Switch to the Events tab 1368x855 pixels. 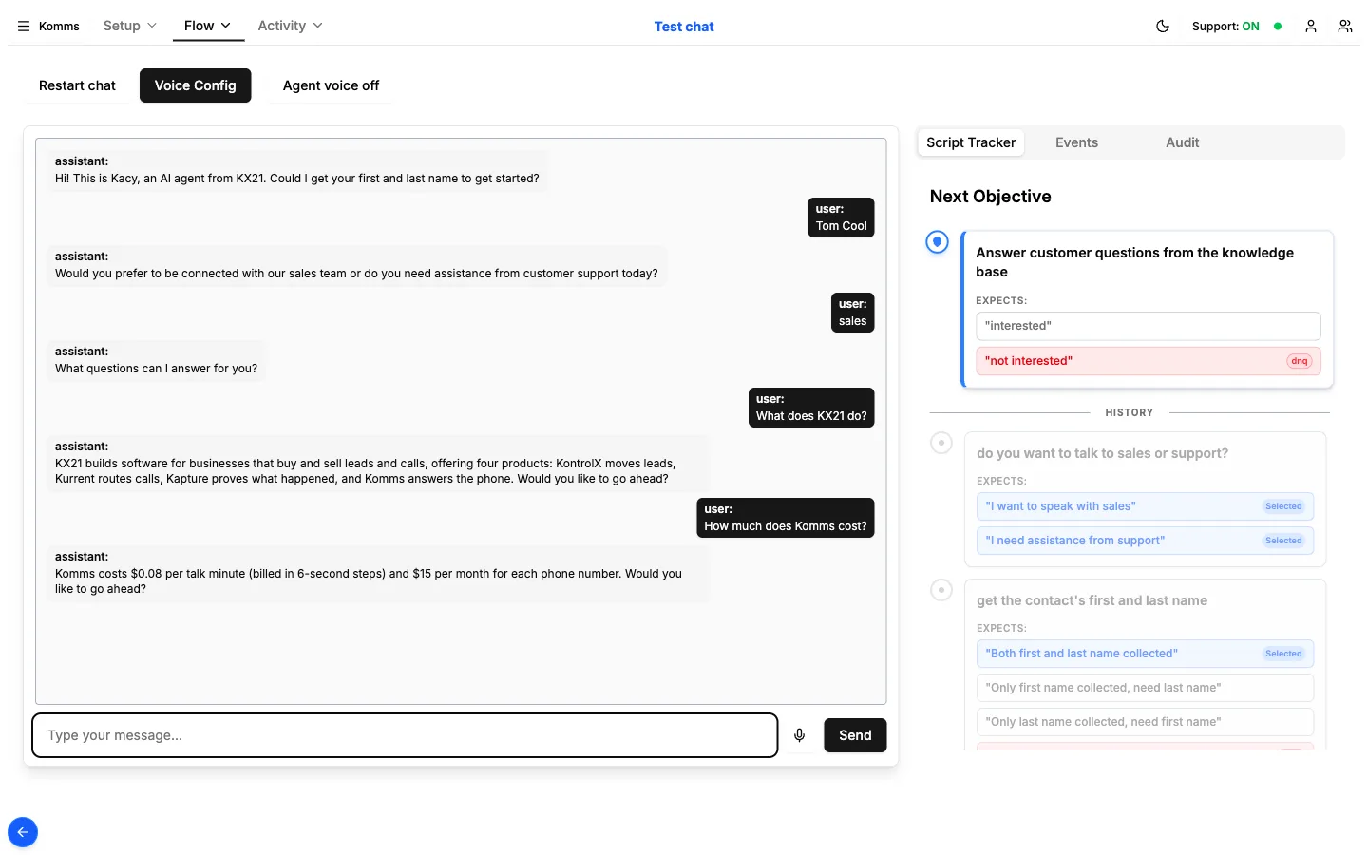(1076, 142)
